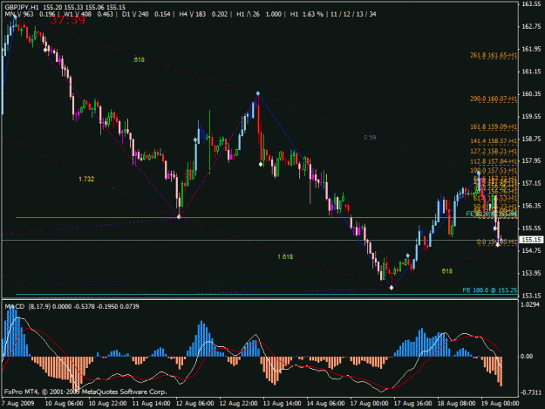The height and width of the screenshot is (409, 545).
Task: Click the '17 Aug 00:00' time label
Action: pos(369,403)
